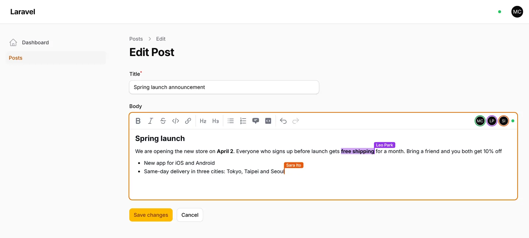Click the Cancel button

(190, 215)
